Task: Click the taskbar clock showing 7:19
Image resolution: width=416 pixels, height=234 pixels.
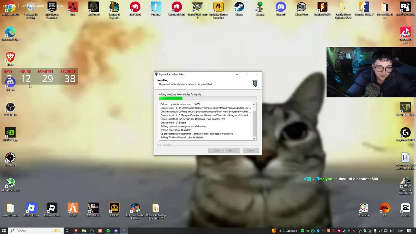Action: coord(400,231)
